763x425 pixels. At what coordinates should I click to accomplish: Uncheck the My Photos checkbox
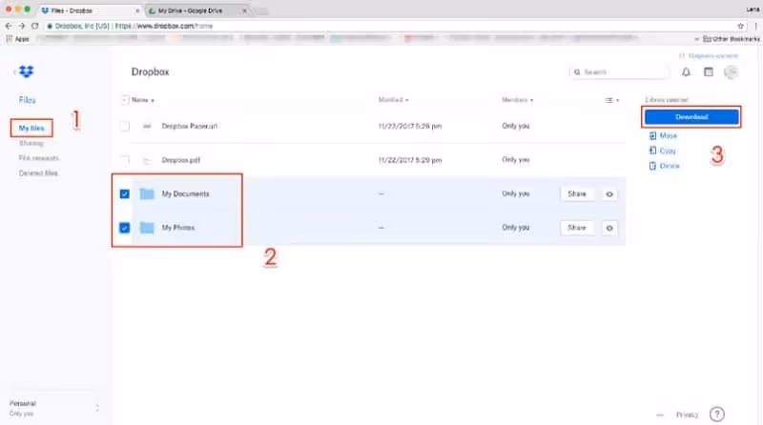pos(126,228)
